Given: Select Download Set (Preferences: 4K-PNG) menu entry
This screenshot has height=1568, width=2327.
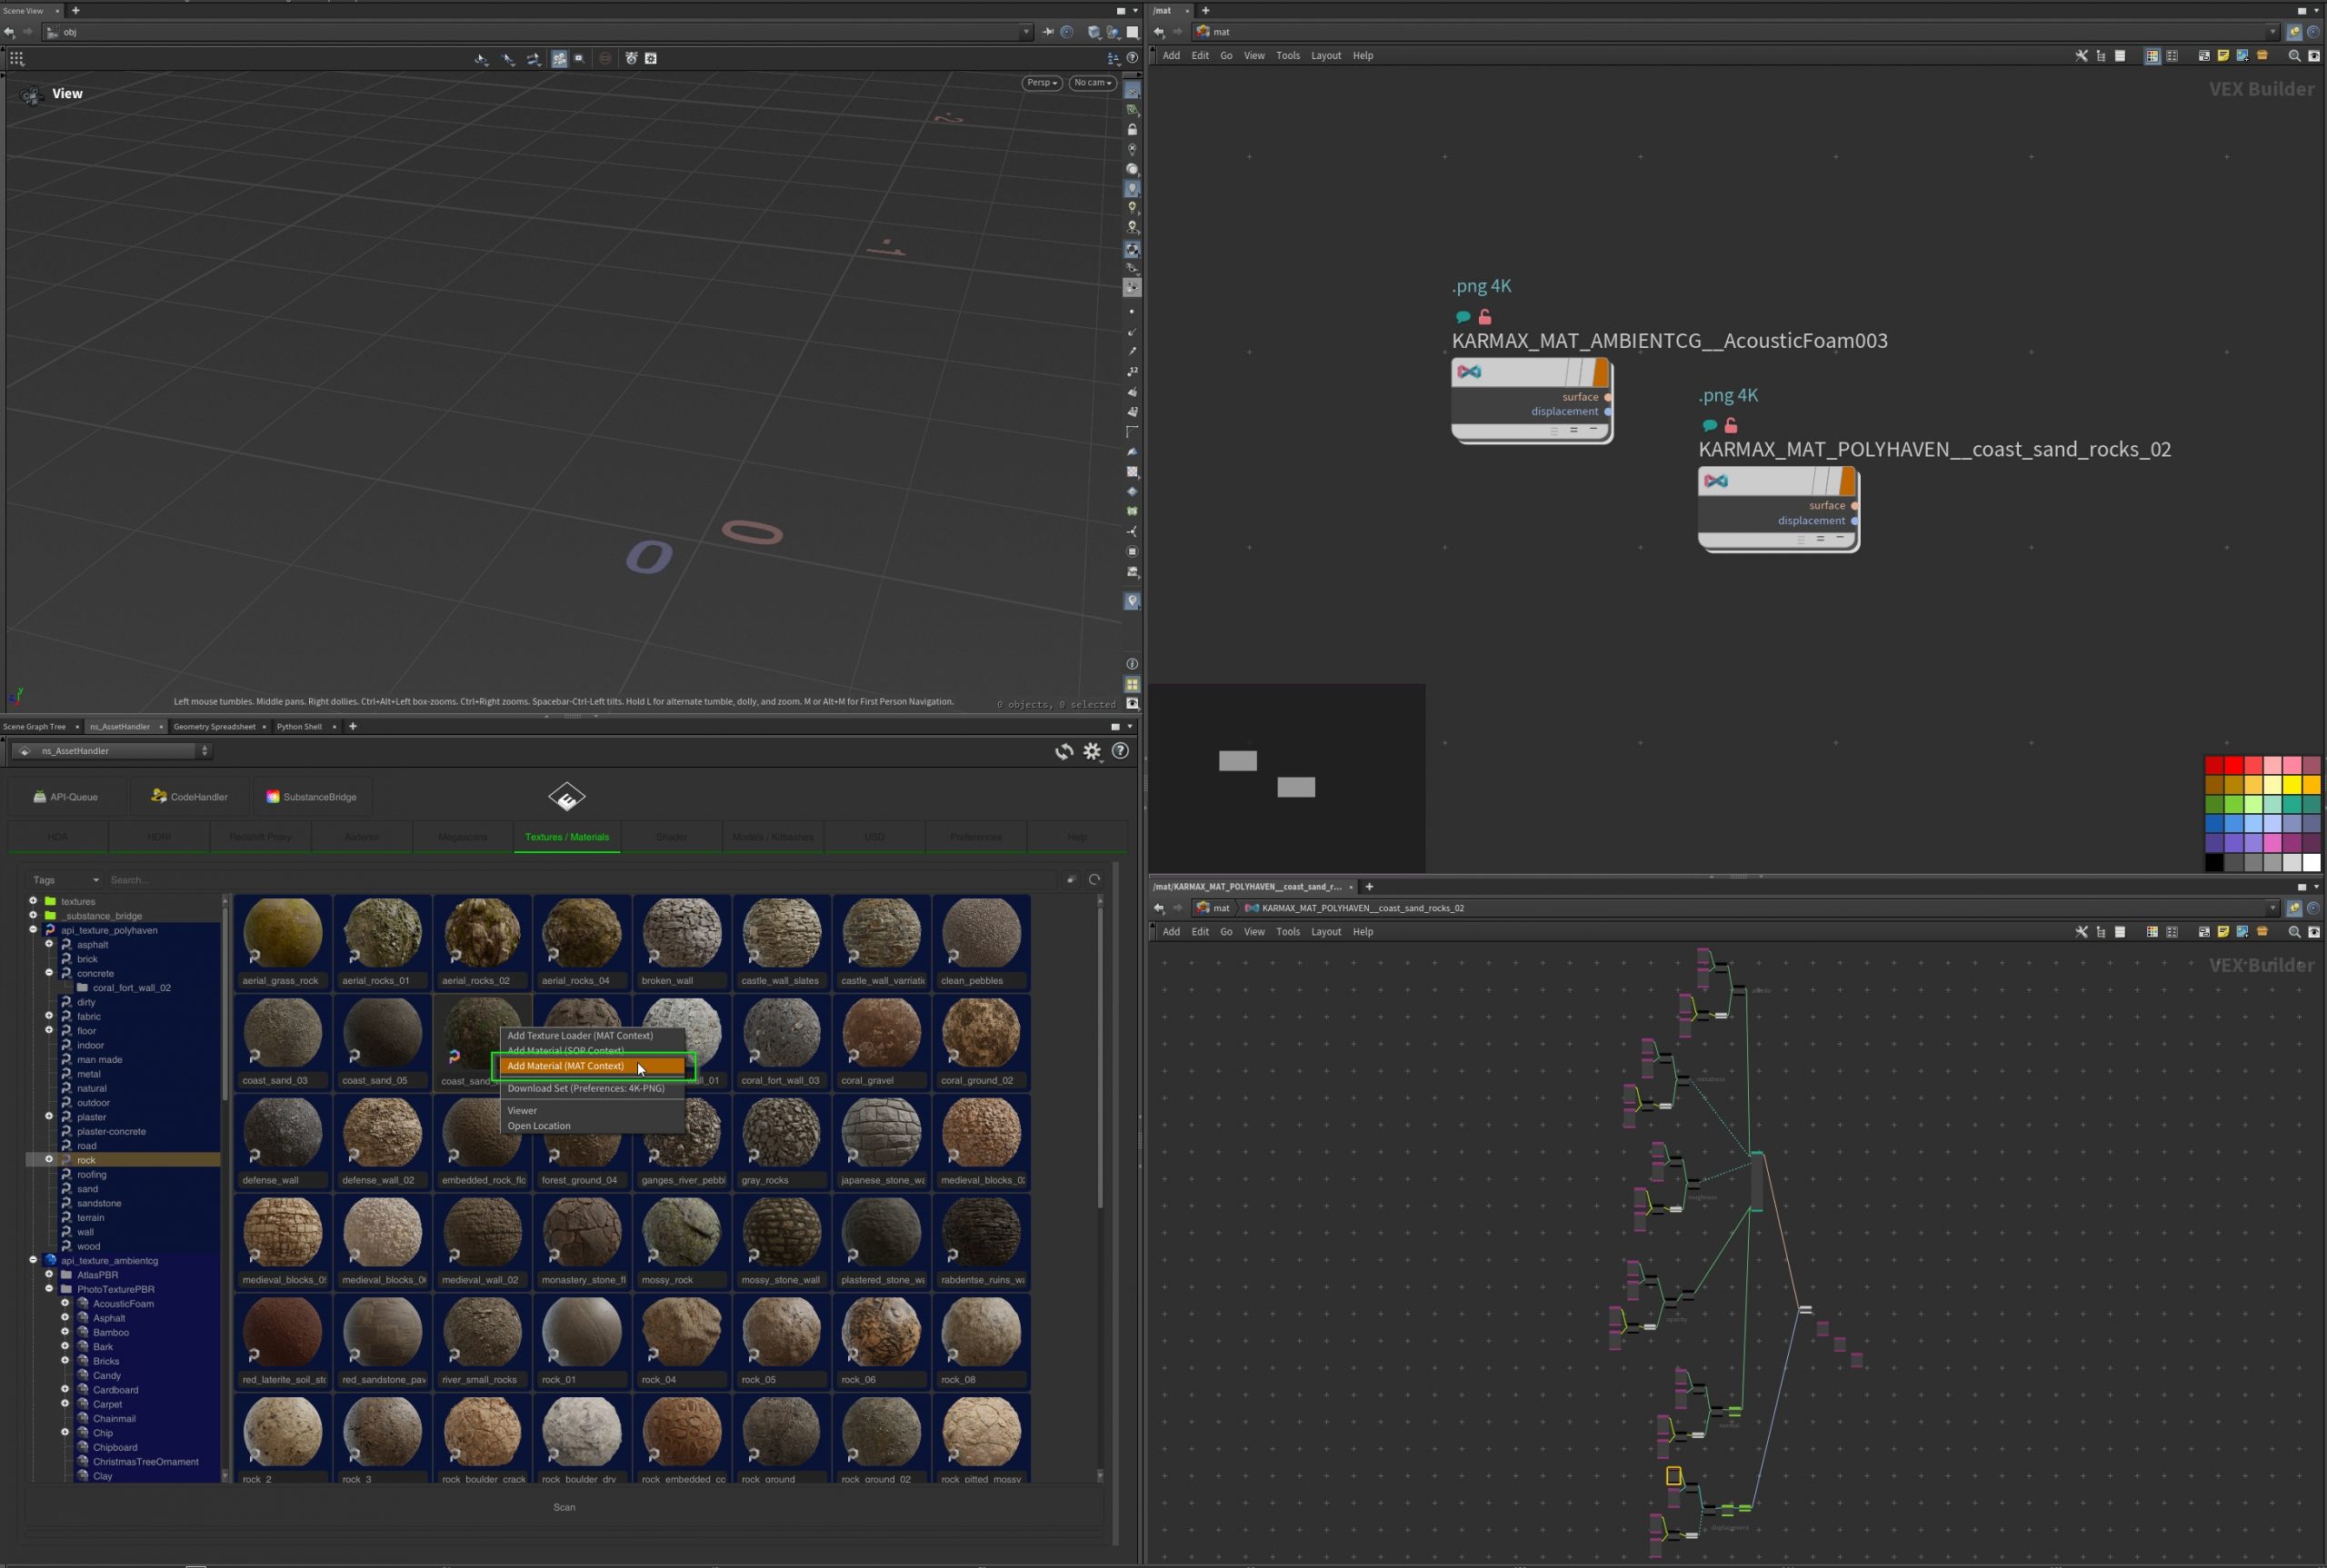Looking at the screenshot, I should [x=585, y=1088].
